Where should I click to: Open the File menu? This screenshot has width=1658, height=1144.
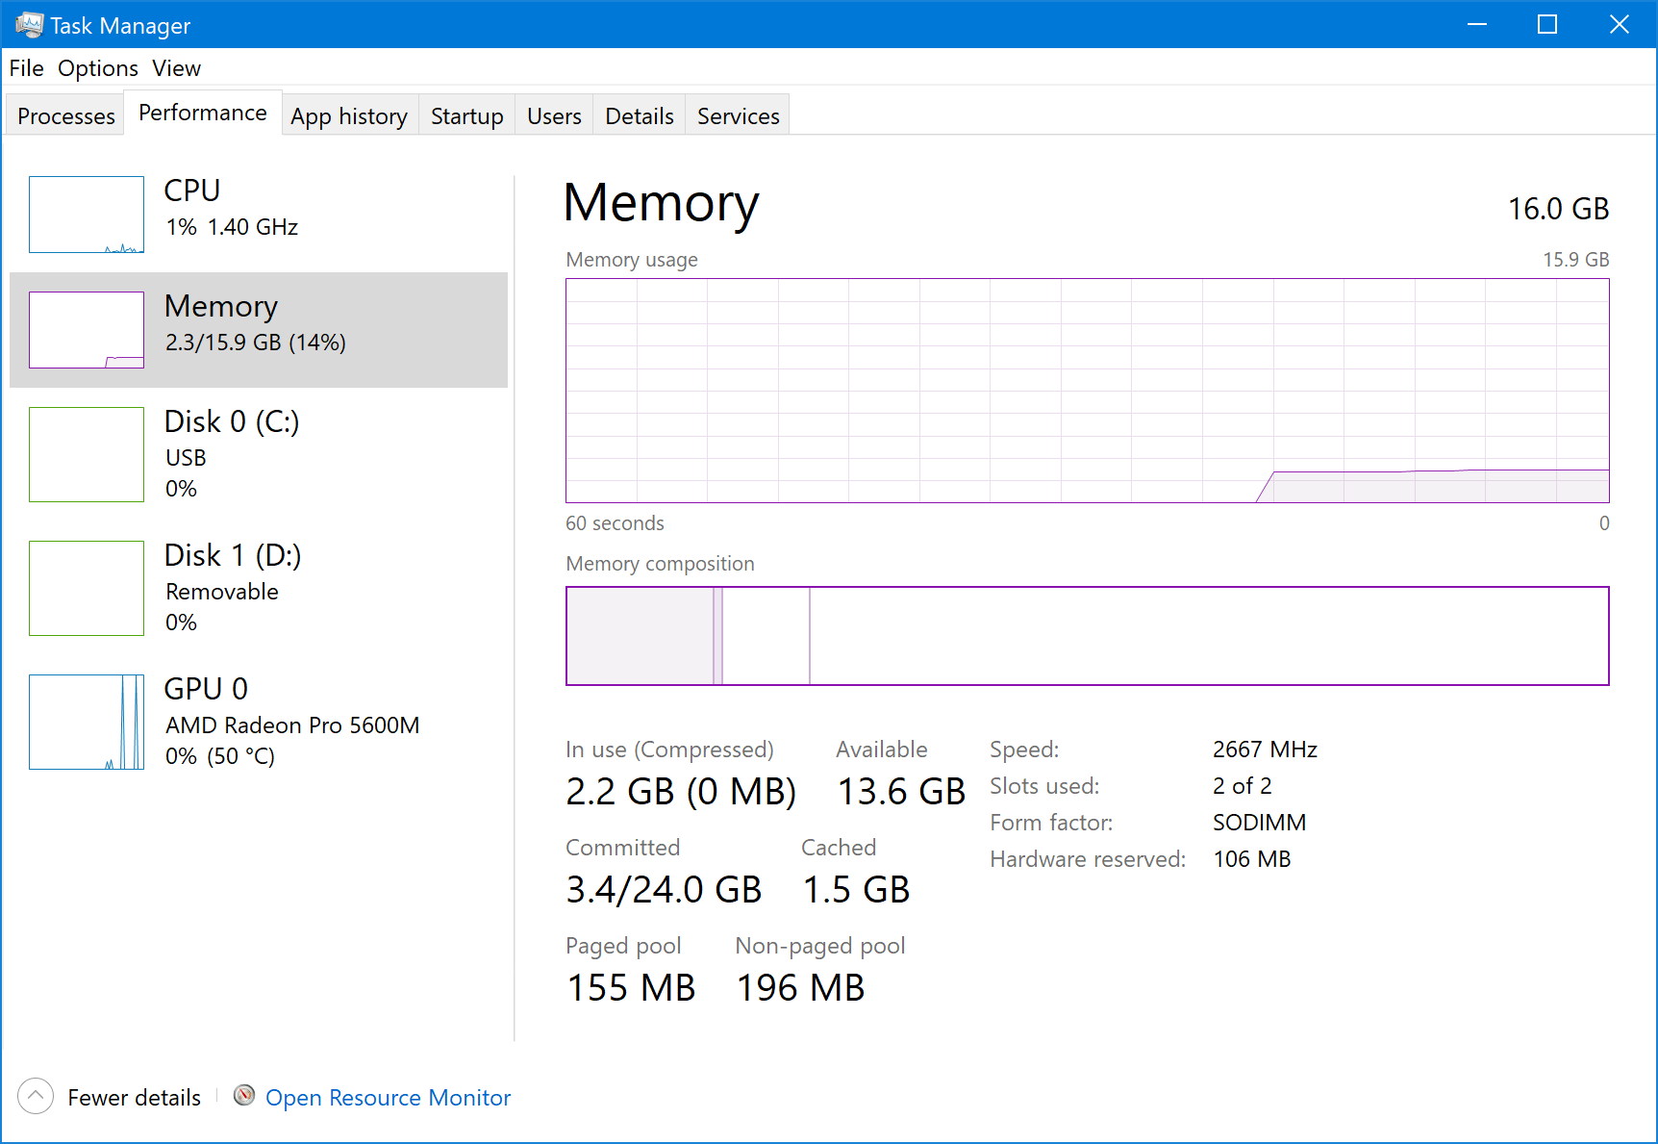pyautogui.click(x=27, y=68)
